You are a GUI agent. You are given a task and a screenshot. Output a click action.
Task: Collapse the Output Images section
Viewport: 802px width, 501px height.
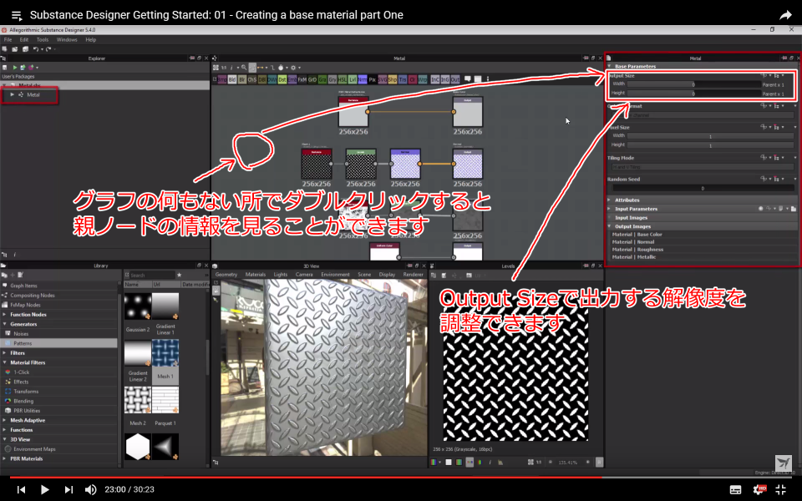point(609,226)
